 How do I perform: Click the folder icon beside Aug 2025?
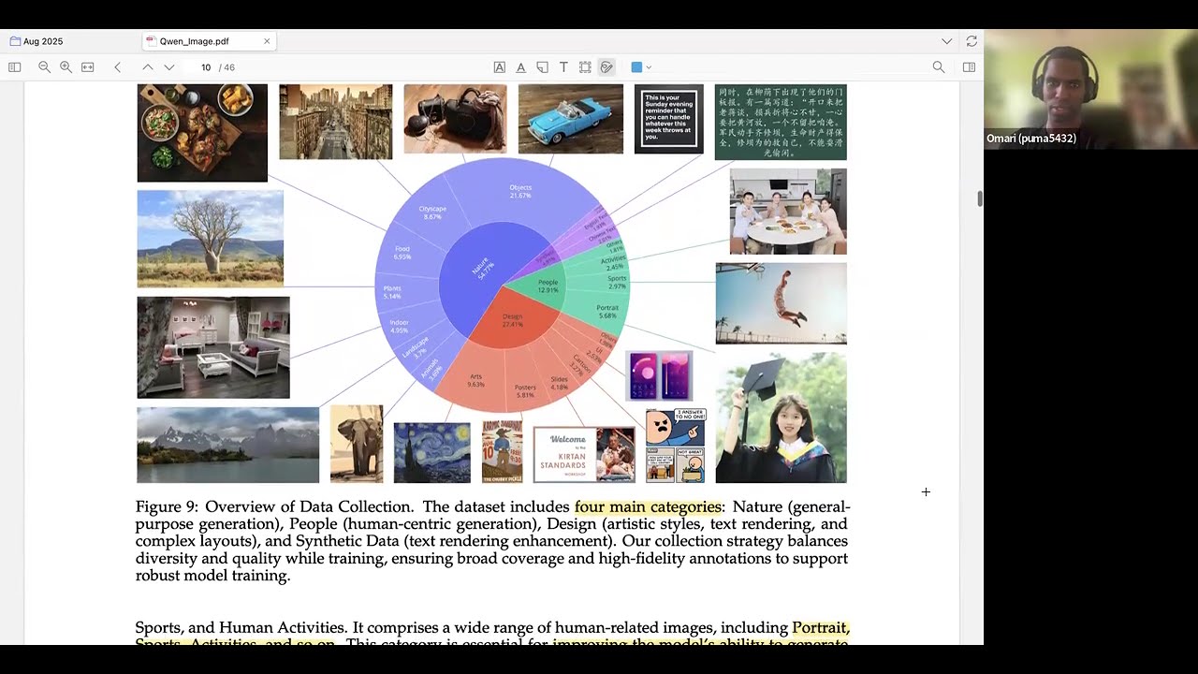click(15, 41)
